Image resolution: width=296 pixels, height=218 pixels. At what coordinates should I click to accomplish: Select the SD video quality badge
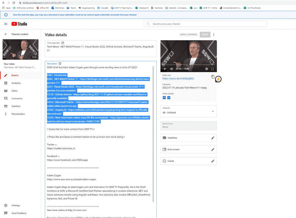[x=165, y=98]
